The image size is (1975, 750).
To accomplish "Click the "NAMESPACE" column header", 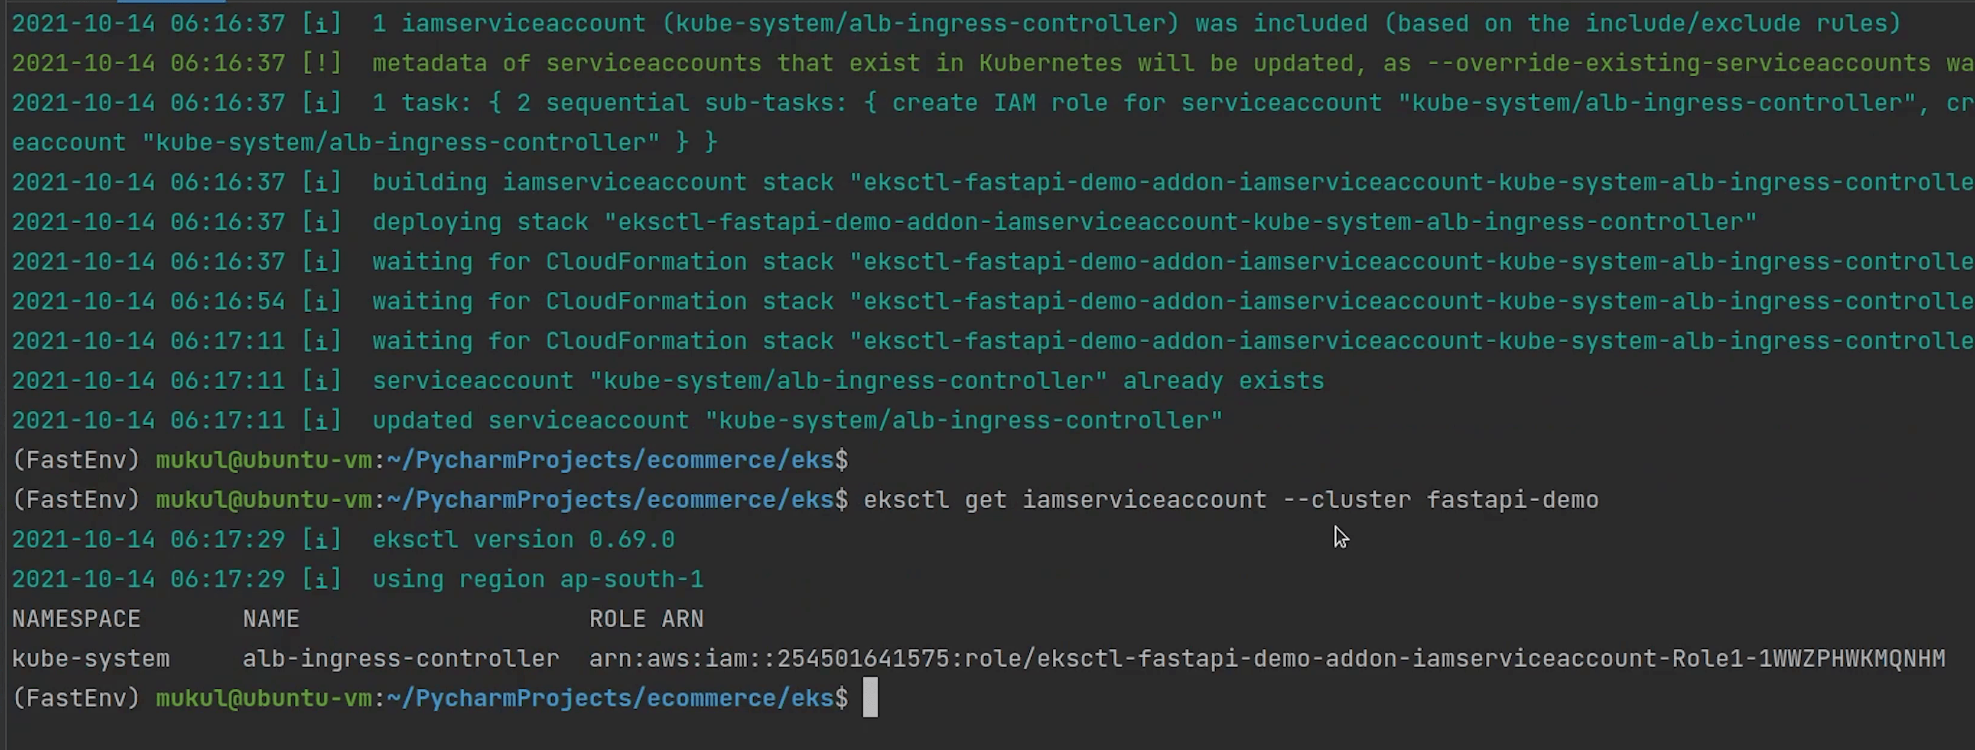I will (76, 619).
